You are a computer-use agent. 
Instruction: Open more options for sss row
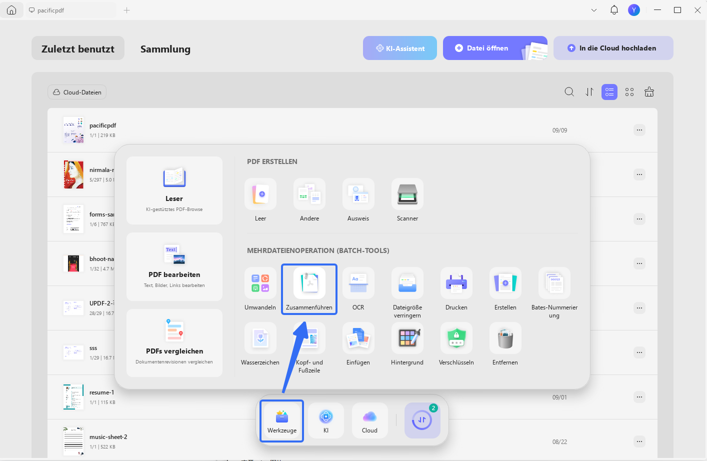pyautogui.click(x=639, y=352)
